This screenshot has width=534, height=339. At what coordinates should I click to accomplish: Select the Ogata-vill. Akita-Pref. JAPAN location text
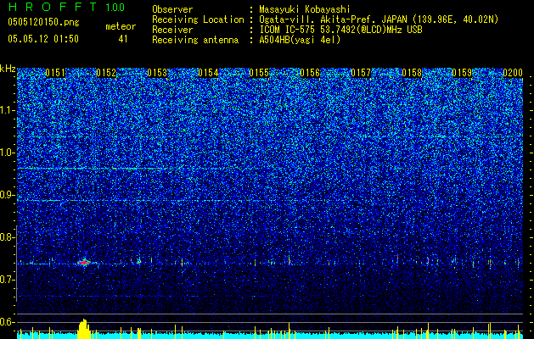(x=379, y=19)
